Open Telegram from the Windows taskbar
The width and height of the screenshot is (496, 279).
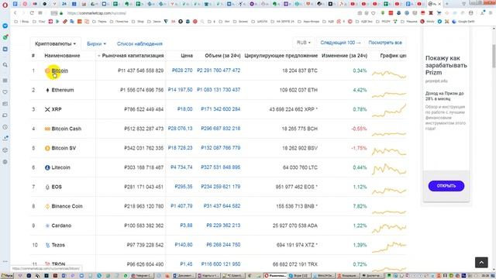click(143, 276)
